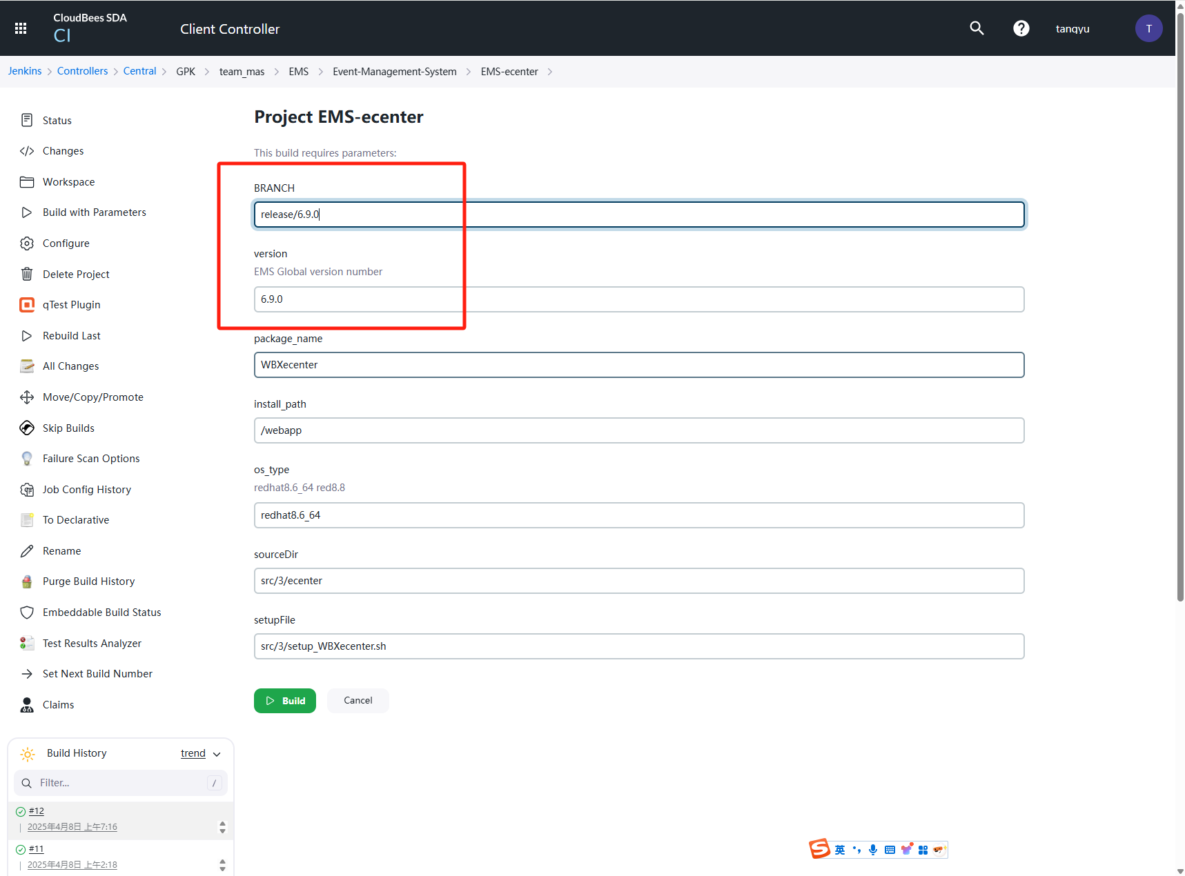1185x876 pixels.
Task: Click the microphone icon on the IME bar
Action: point(873,850)
